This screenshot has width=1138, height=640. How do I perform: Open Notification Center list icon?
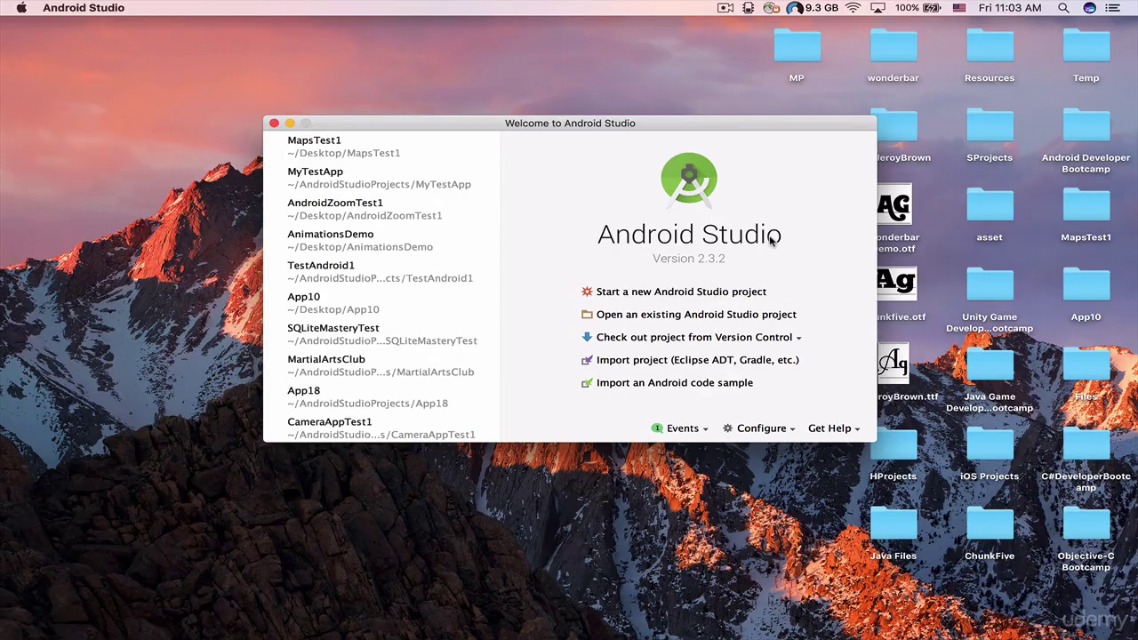click(1115, 8)
